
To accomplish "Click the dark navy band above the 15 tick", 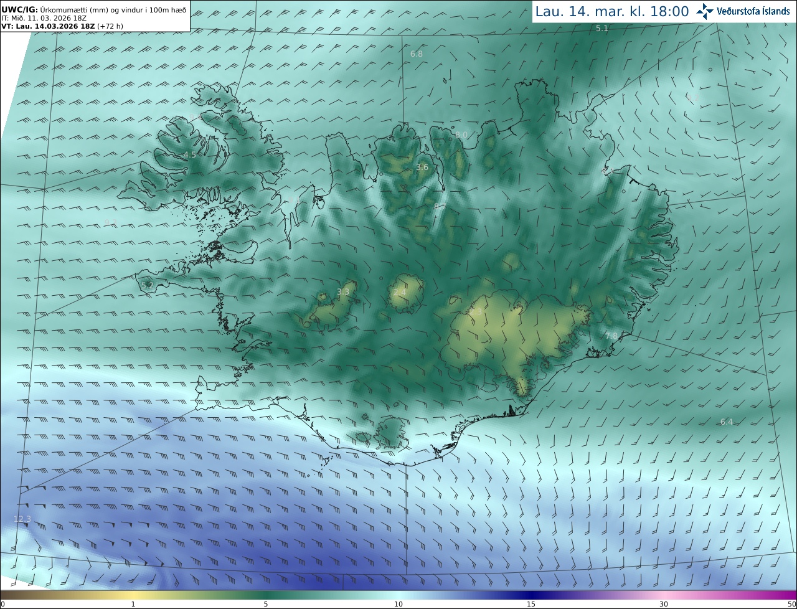I will click(531, 595).
